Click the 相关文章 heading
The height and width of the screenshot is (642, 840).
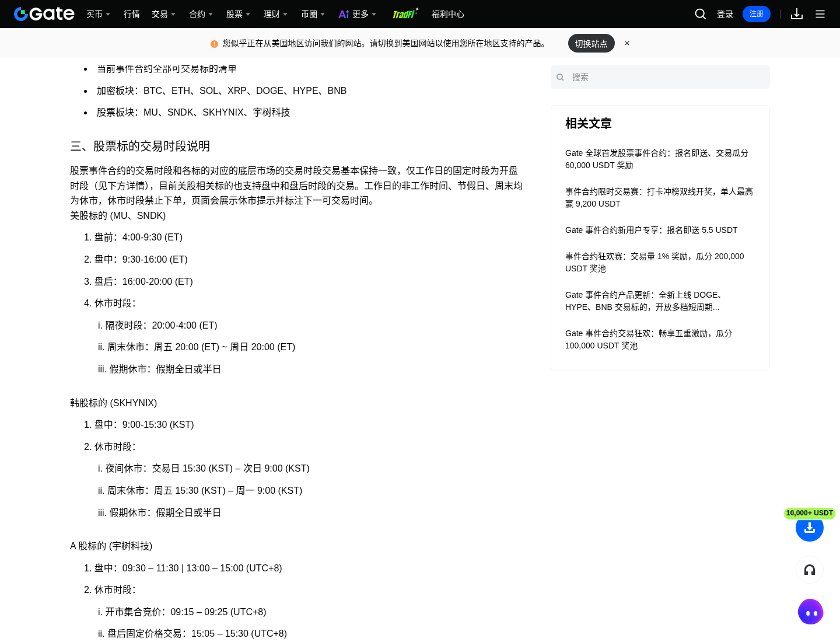point(589,123)
